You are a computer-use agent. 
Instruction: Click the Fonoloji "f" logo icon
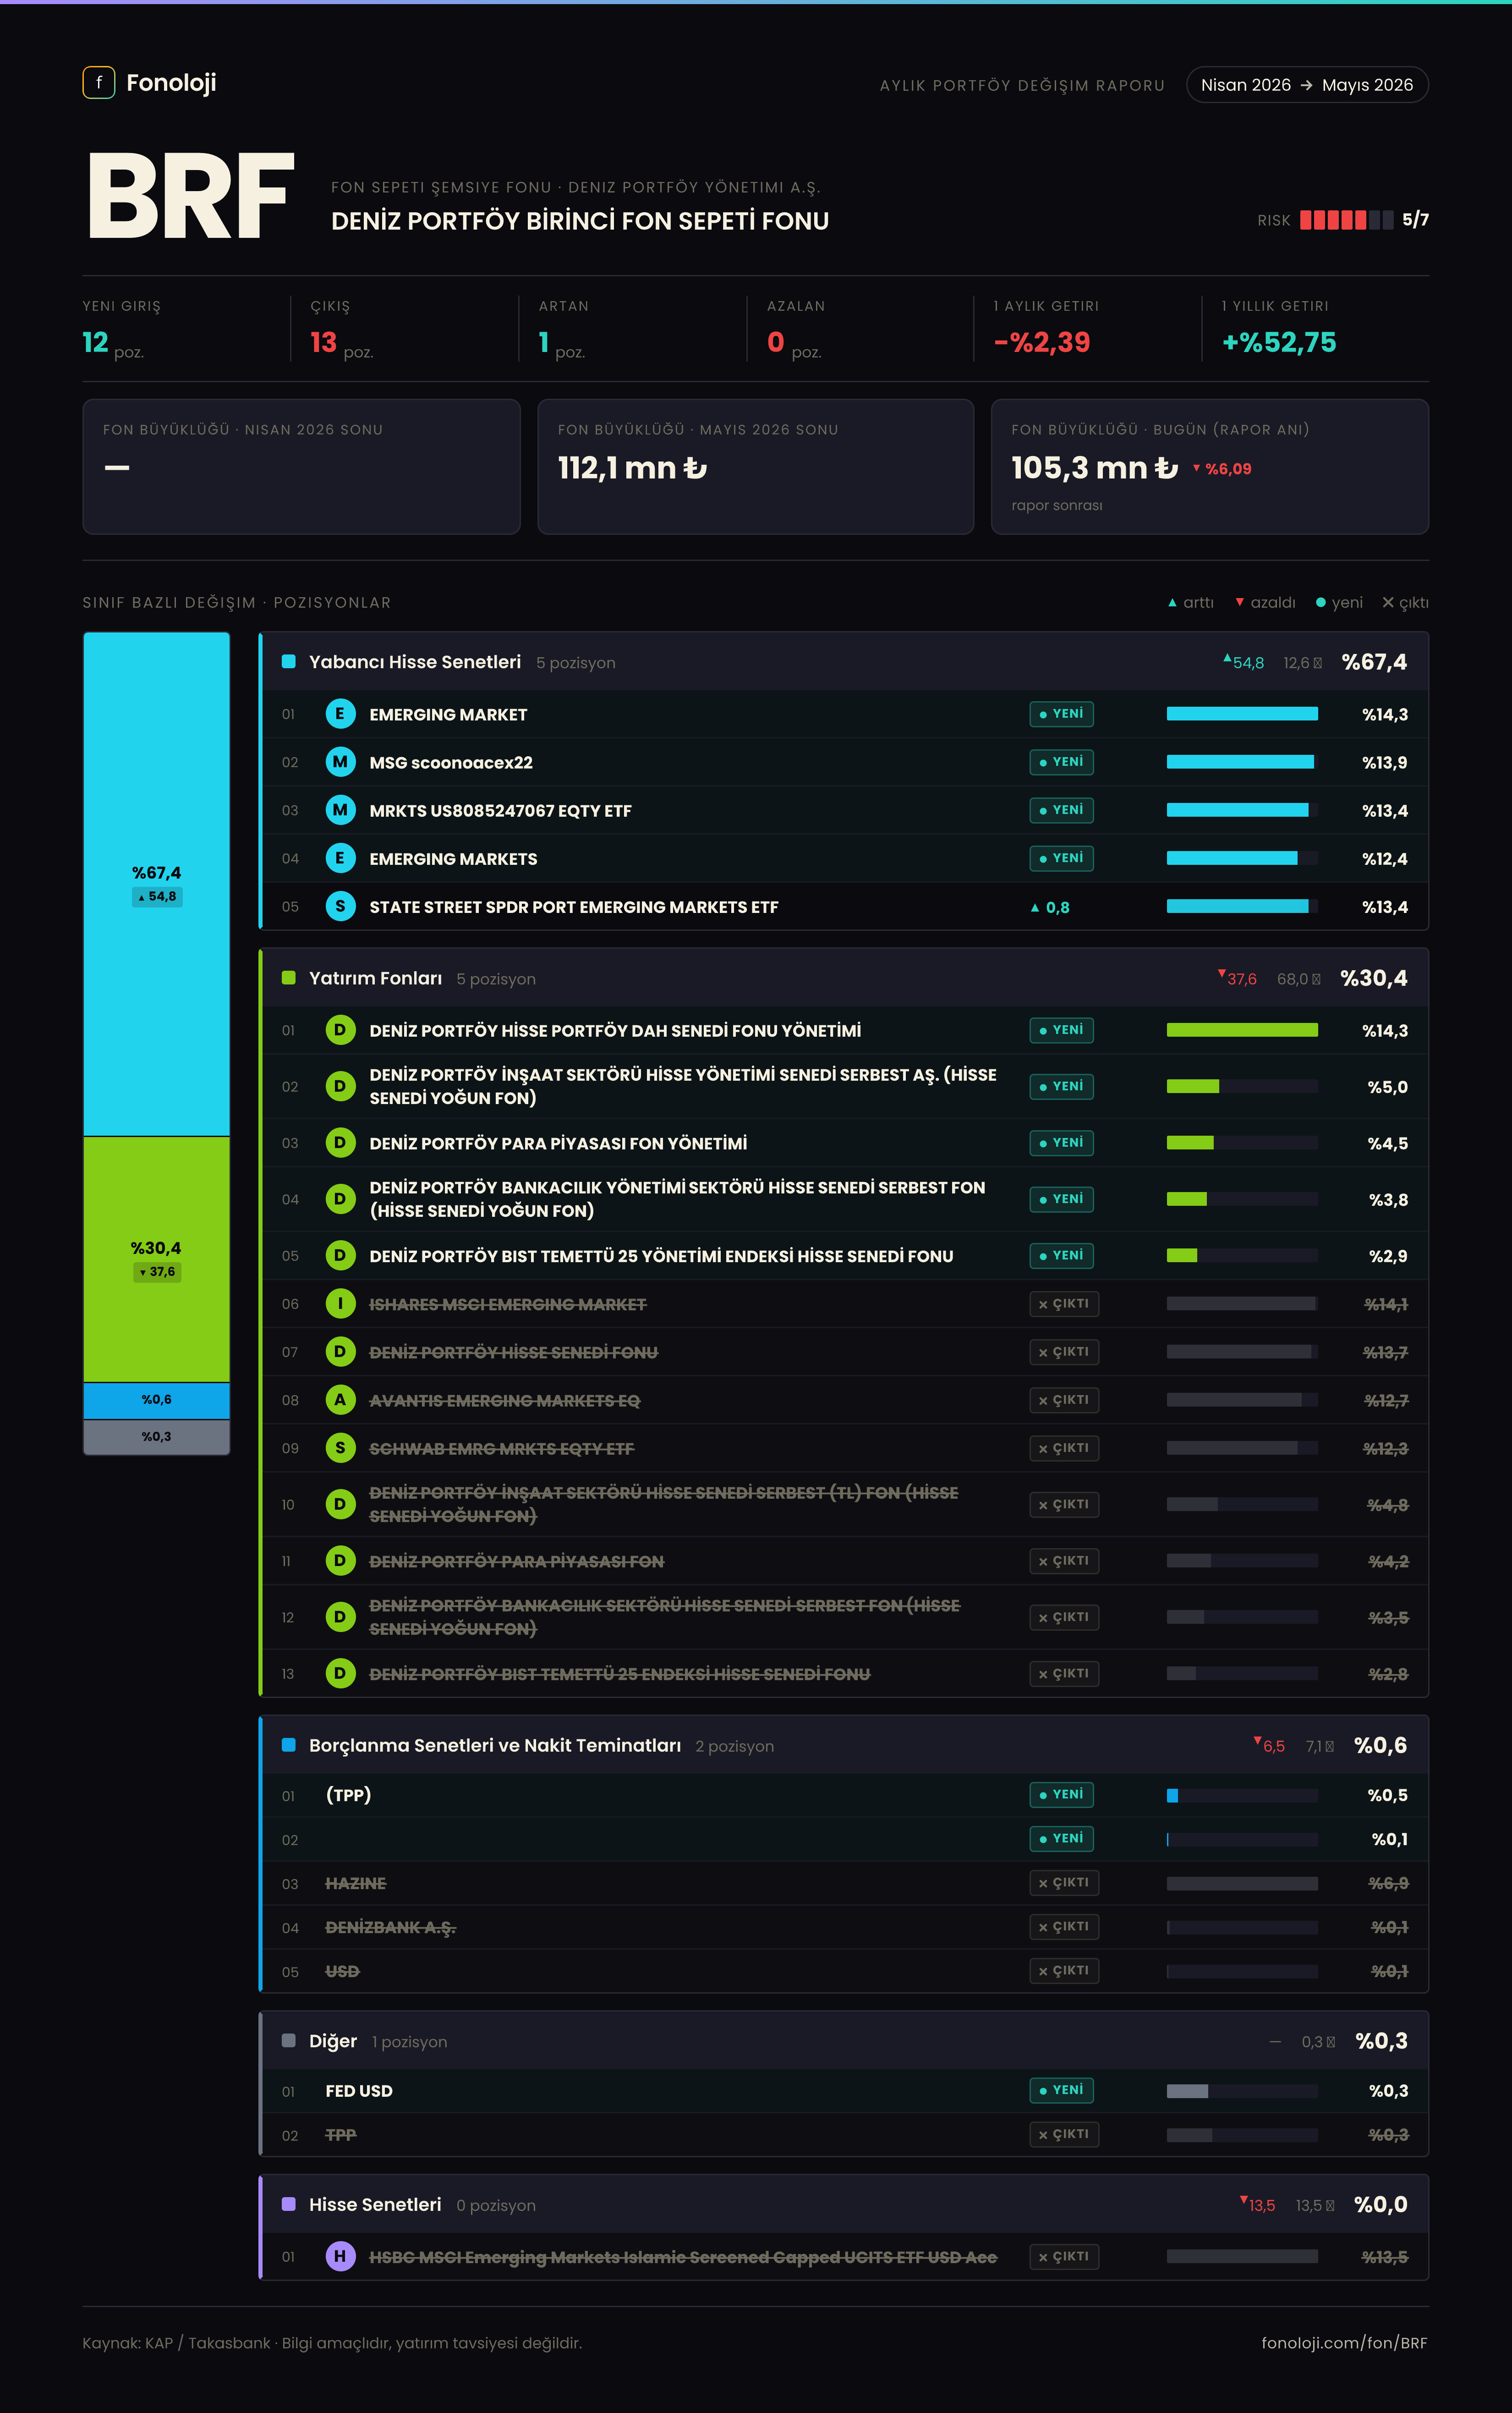point(98,83)
